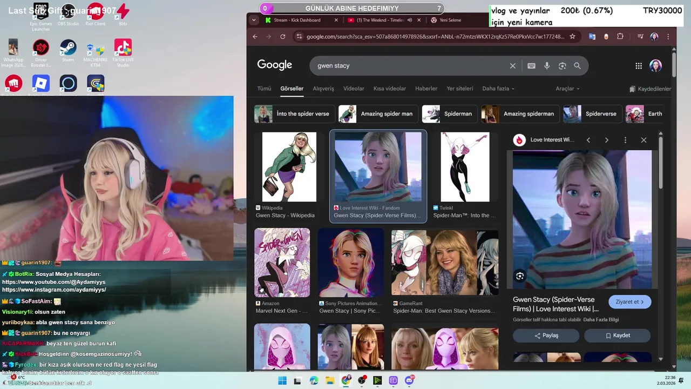Click Ziyaret et button

point(629,302)
